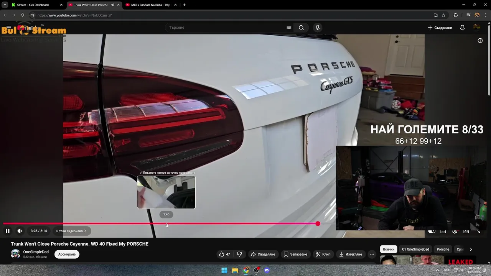Click install/cast icon in address bar
This screenshot has height=276, width=491.
pos(435,15)
